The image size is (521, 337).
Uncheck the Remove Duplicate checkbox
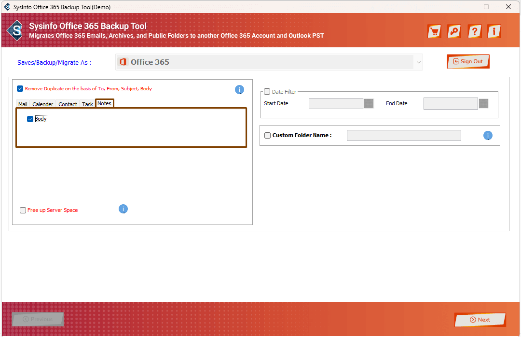20,89
